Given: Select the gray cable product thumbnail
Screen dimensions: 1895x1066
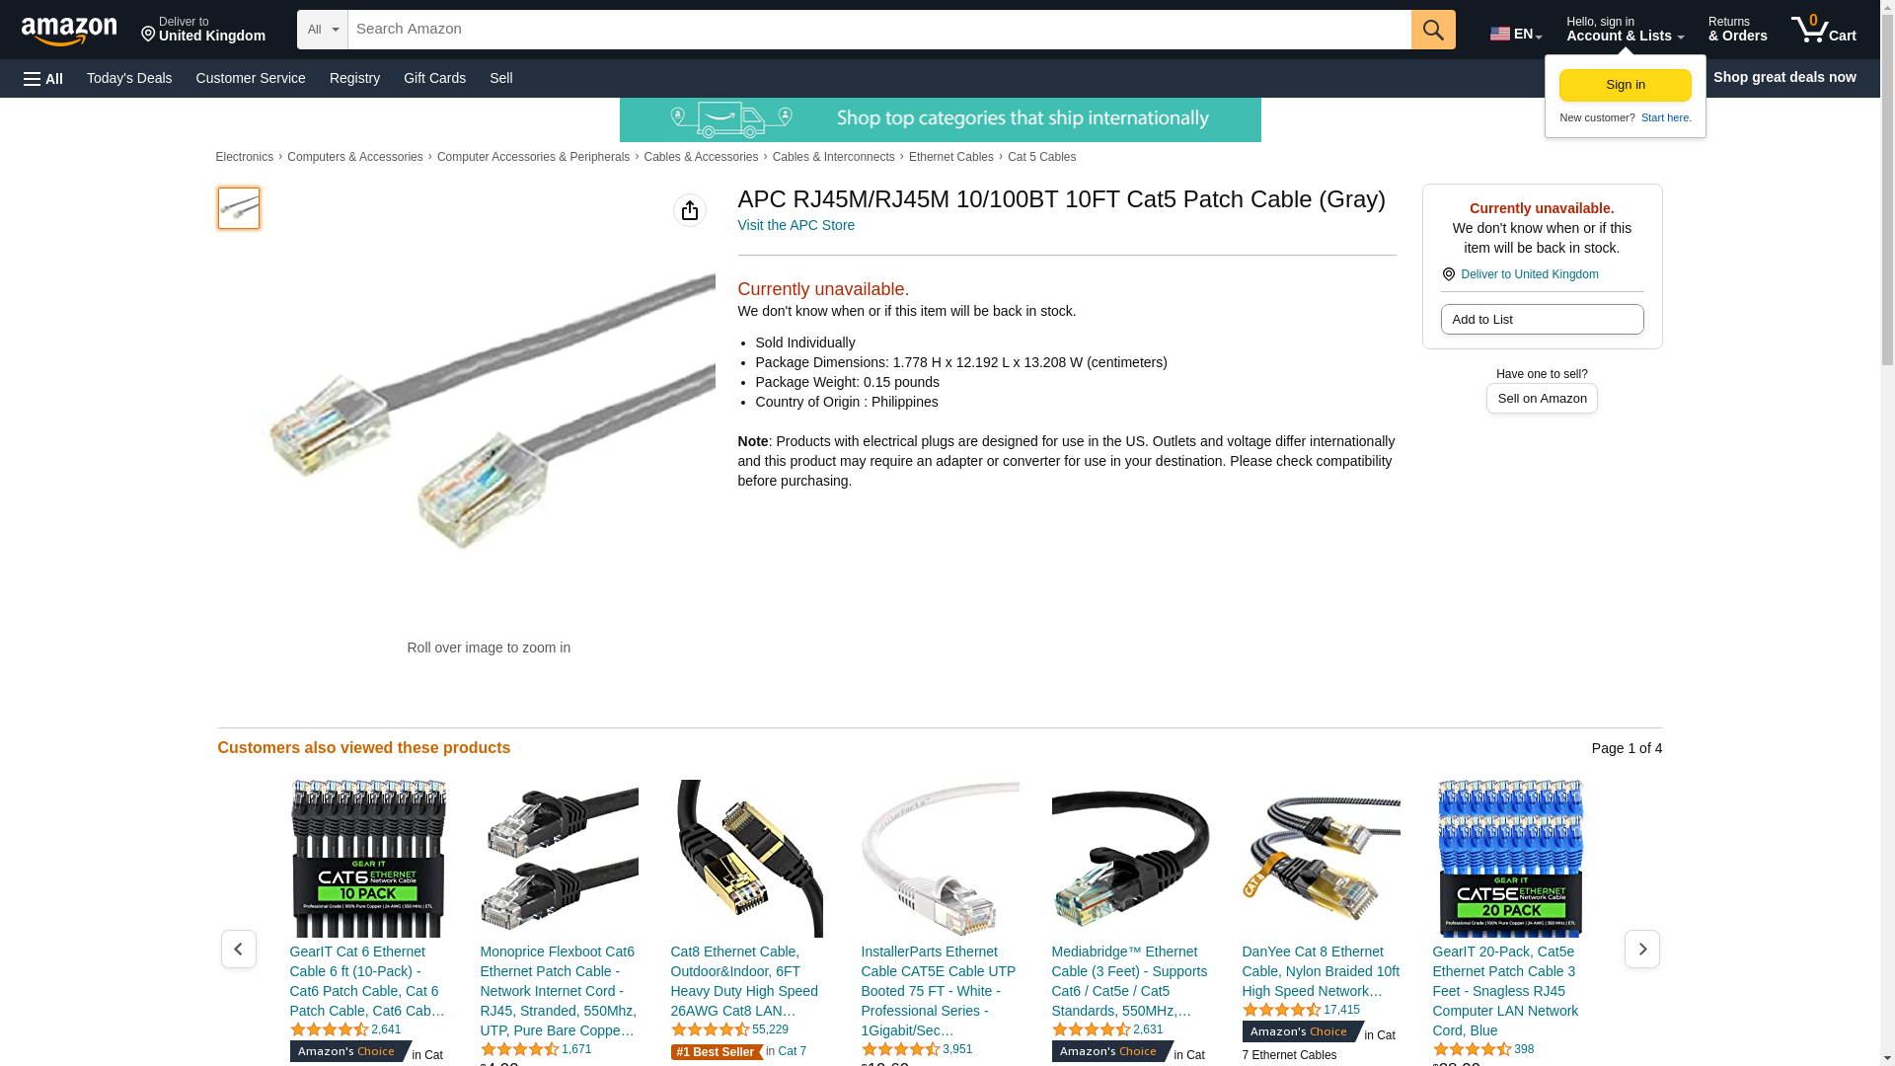Looking at the screenshot, I should click(x=239, y=208).
